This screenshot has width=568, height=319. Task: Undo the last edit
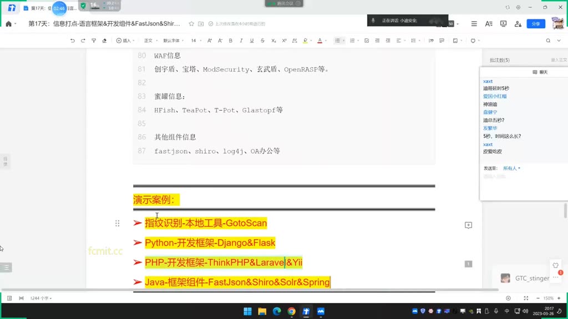tap(73, 40)
